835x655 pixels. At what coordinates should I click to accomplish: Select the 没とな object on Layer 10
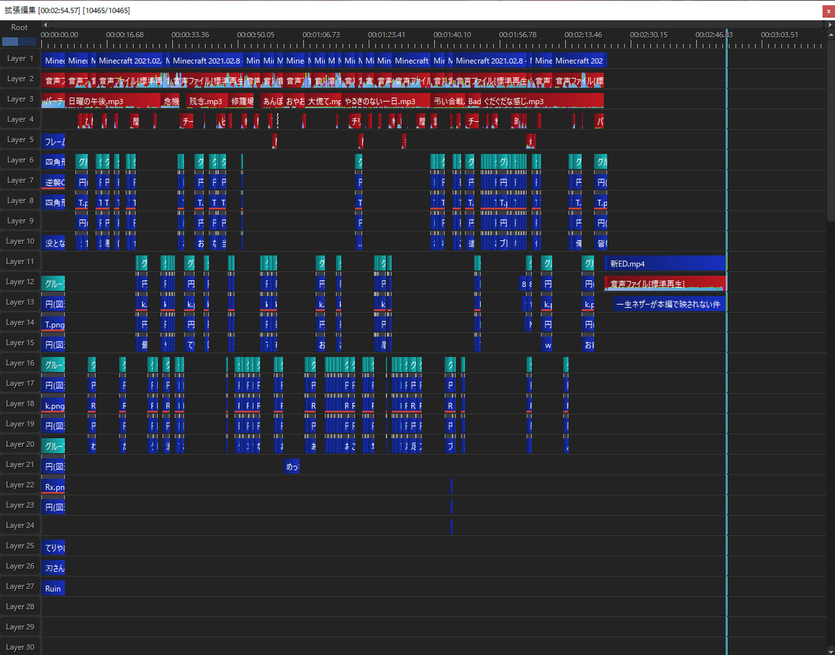click(x=54, y=243)
